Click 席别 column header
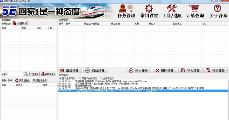 141,24
